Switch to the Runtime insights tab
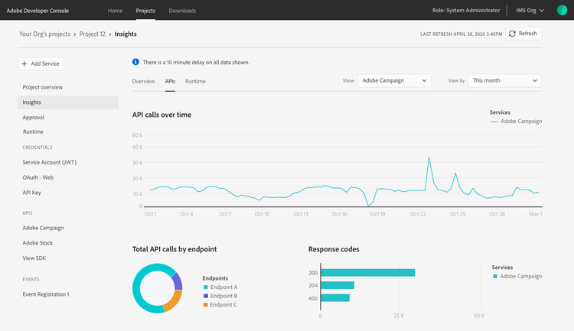Viewport: 574px width, 331px height. [x=195, y=81]
